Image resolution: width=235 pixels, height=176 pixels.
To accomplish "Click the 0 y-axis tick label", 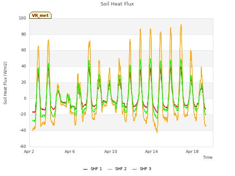I will click(25, 99).
